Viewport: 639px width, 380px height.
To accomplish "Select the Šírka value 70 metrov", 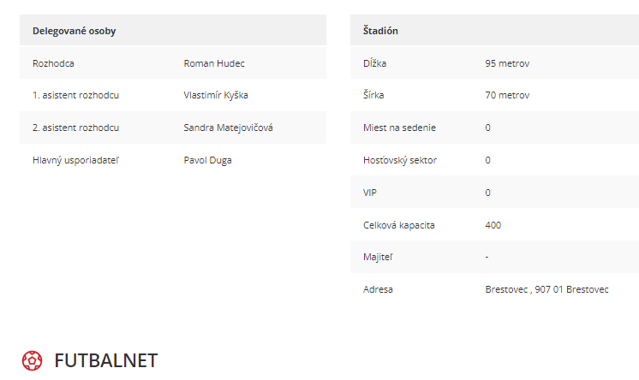I will 507,95.
